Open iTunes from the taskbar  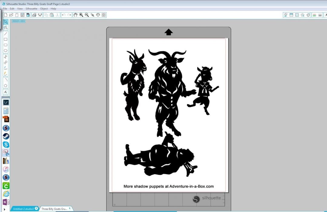point(6,169)
